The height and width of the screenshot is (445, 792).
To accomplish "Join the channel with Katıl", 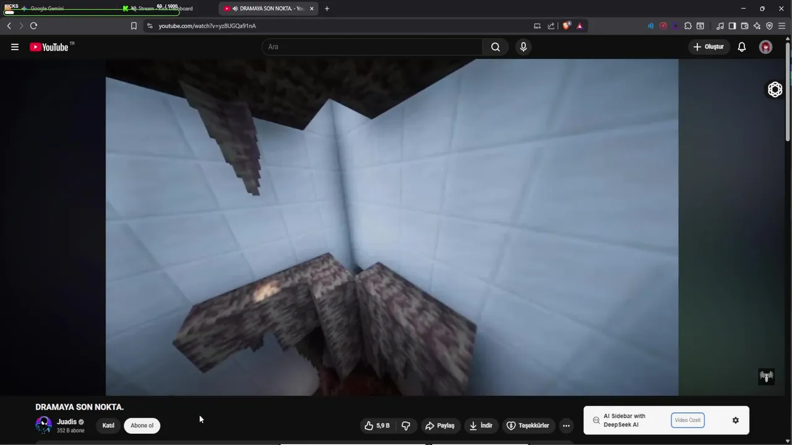I will point(108,426).
